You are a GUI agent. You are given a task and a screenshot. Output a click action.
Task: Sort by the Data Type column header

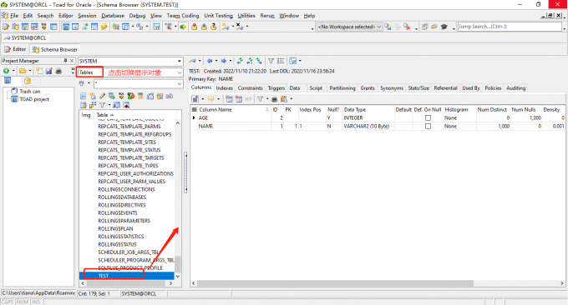pos(368,109)
